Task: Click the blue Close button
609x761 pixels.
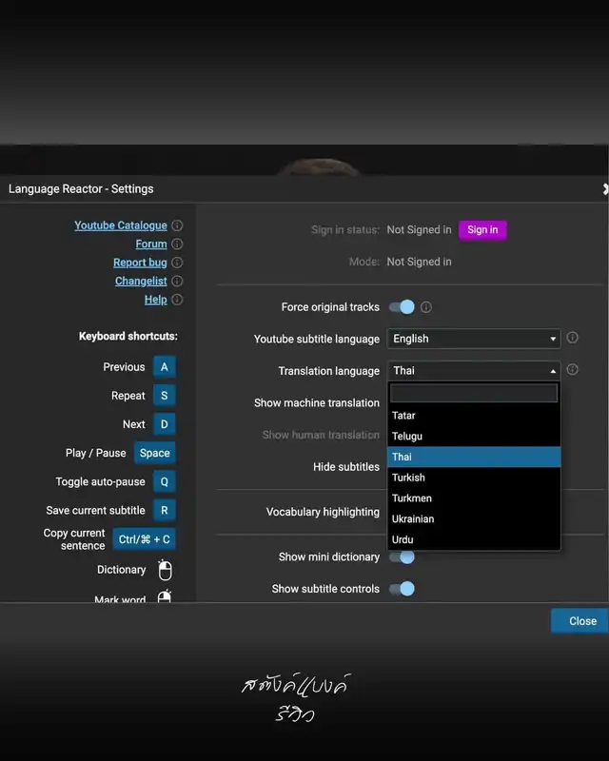Action: tap(581, 621)
